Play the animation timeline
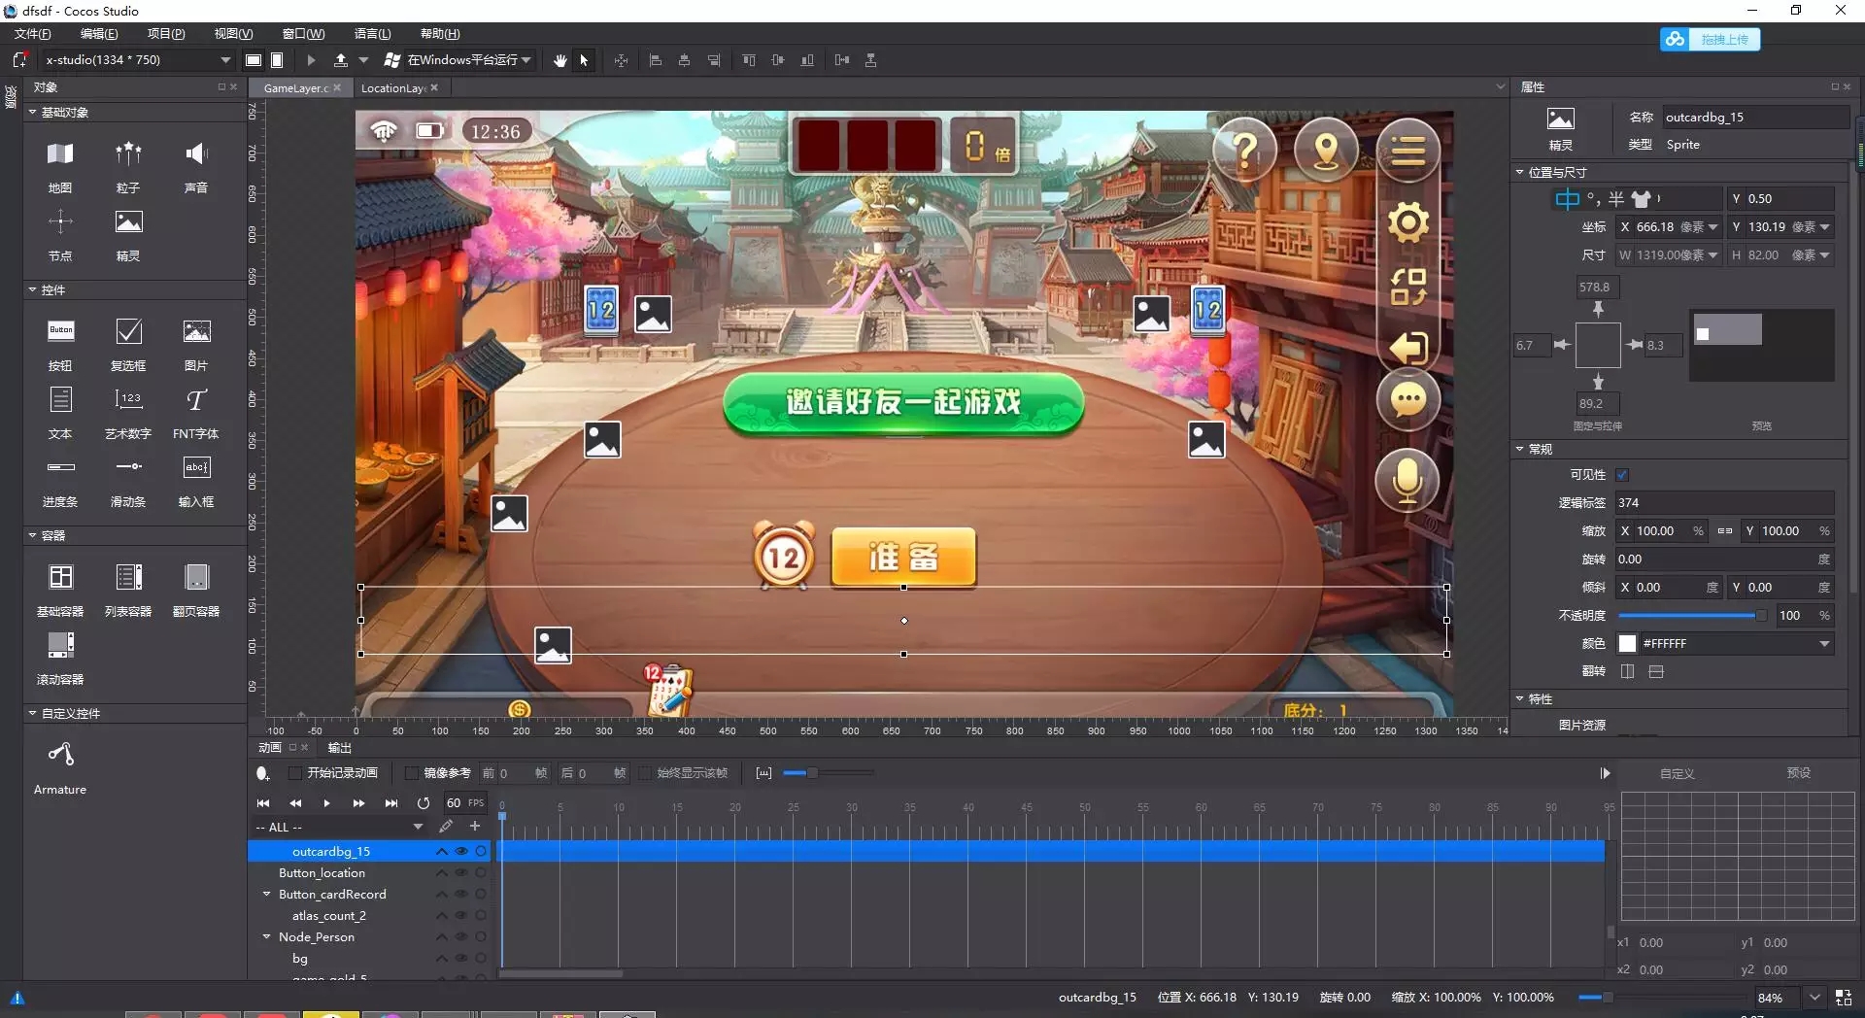Screen dimensions: 1865x1018 pos(326,803)
